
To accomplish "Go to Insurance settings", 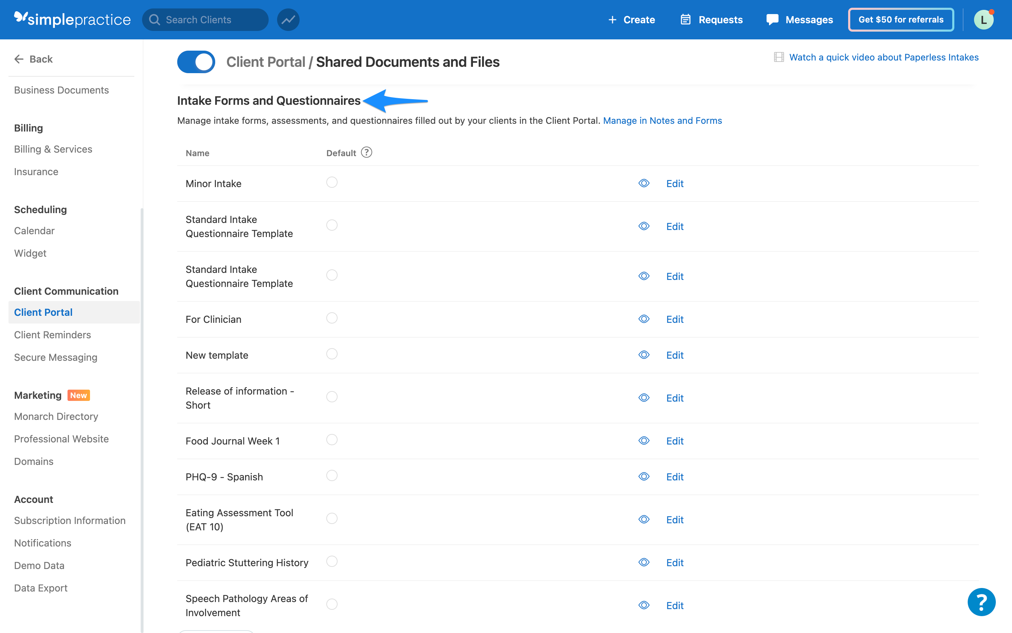I will click(x=36, y=172).
